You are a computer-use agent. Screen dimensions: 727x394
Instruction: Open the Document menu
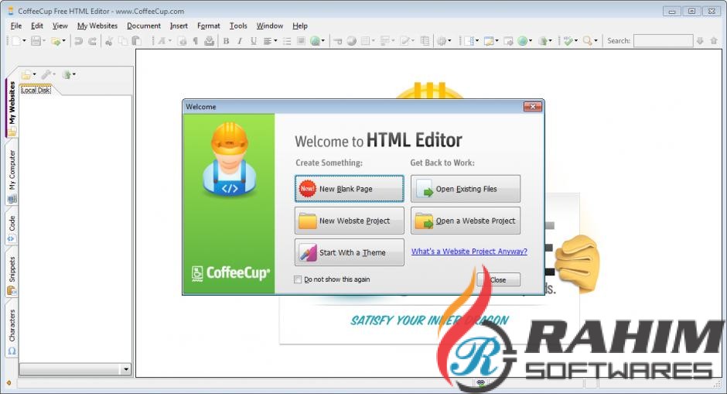(144, 26)
